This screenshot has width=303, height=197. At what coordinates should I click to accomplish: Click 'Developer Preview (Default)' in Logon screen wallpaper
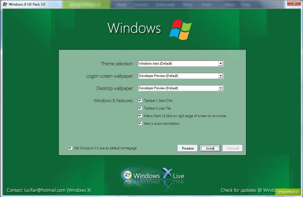click(x=159, y=76)
